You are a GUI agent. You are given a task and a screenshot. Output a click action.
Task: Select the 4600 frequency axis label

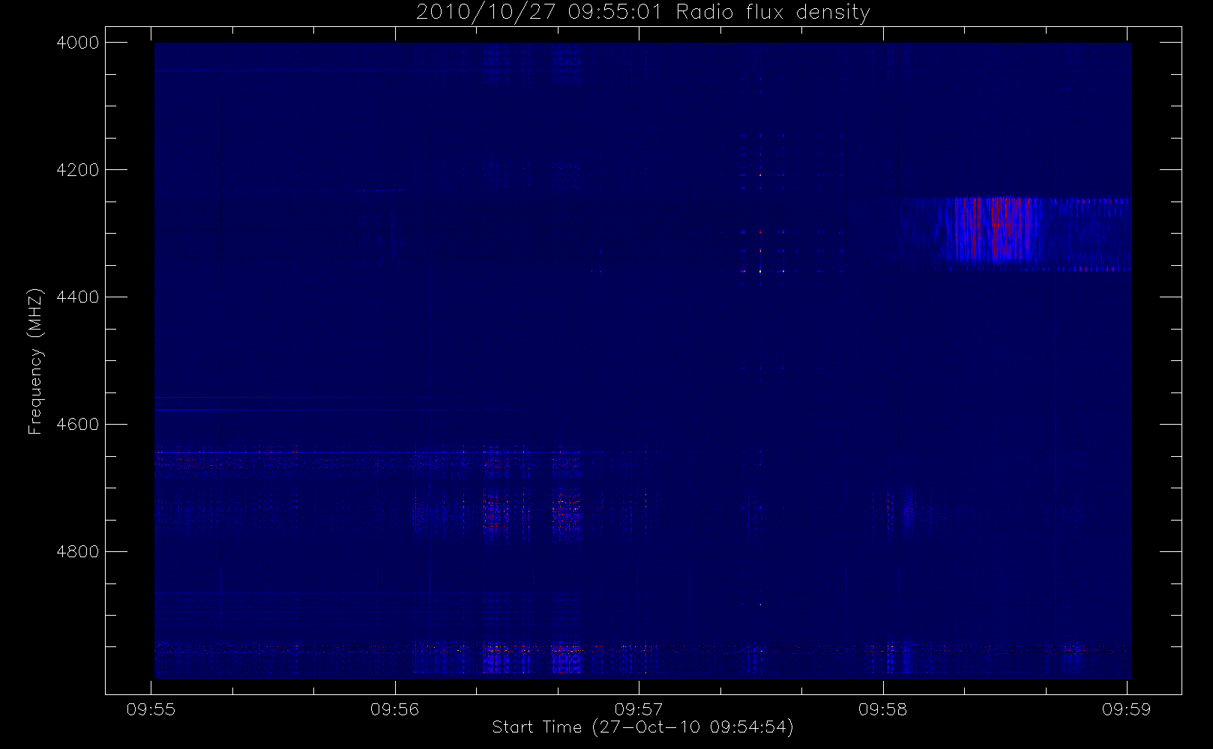[78, 425]
